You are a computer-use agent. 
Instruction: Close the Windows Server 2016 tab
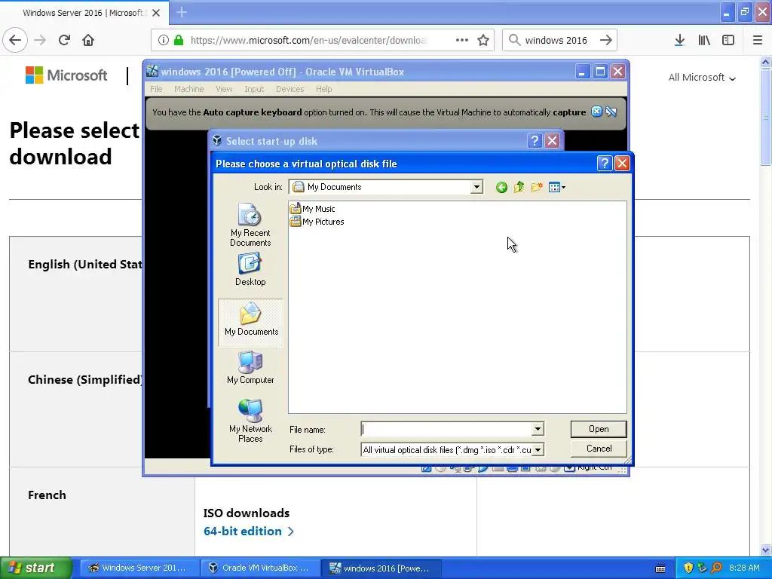point(156,13)
